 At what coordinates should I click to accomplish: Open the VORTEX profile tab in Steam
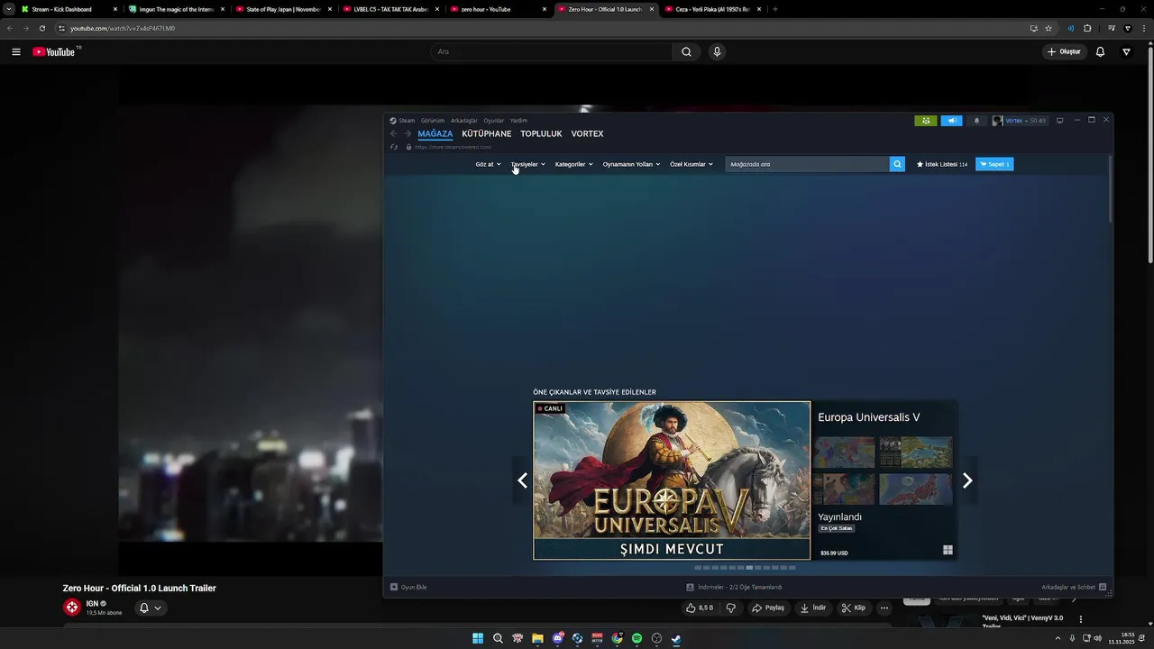(587, 133)
